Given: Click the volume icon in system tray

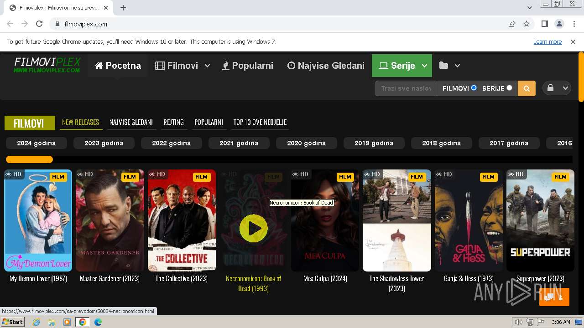Looking at the screenshot, I should (519, 322).
